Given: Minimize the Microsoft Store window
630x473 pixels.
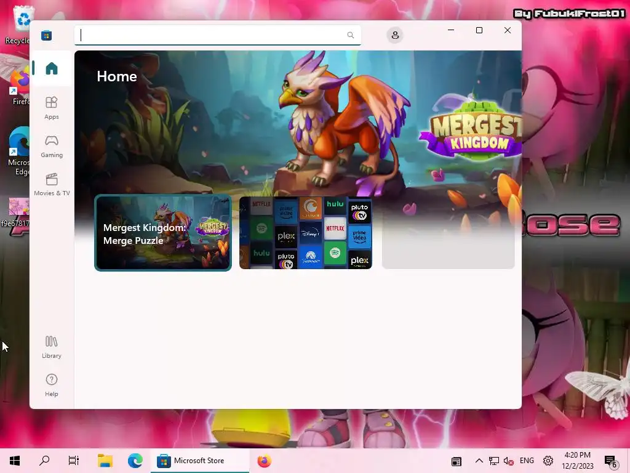Looking at the screenshot, I should tap(451, 30).
